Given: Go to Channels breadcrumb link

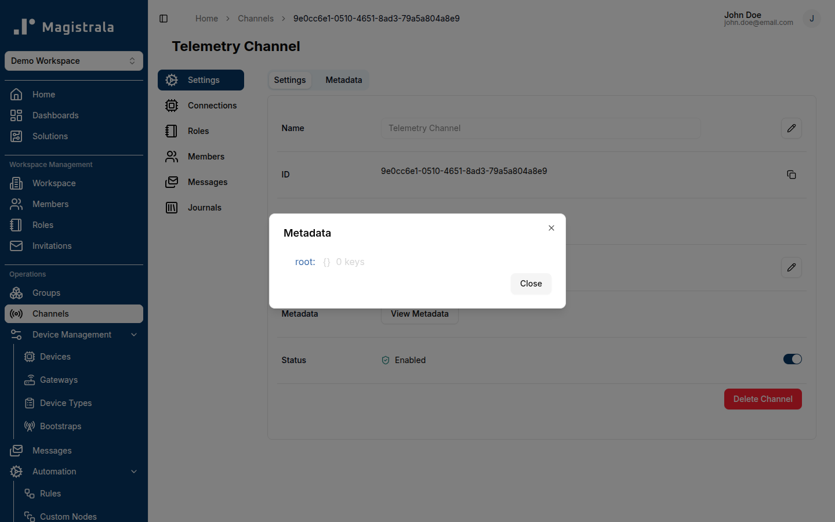Looking at the screenshot, I should tap(256, 19).
